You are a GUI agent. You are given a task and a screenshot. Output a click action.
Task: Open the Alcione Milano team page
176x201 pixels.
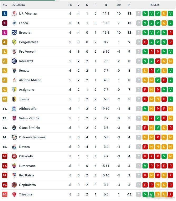point(30,80)
